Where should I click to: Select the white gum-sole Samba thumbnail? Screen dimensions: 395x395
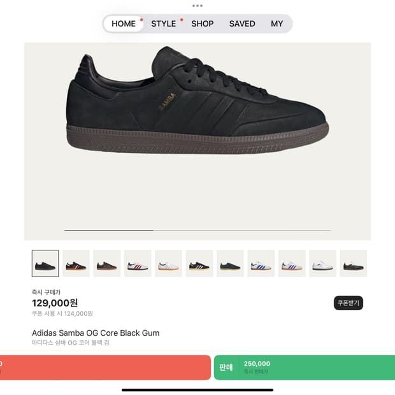pos(169,263)
